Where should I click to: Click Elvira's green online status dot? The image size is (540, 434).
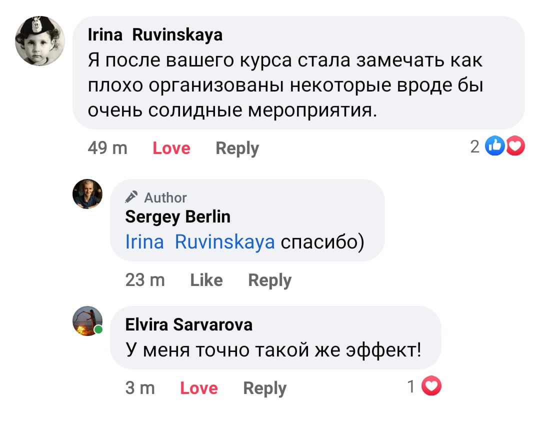tap(99, 329)
